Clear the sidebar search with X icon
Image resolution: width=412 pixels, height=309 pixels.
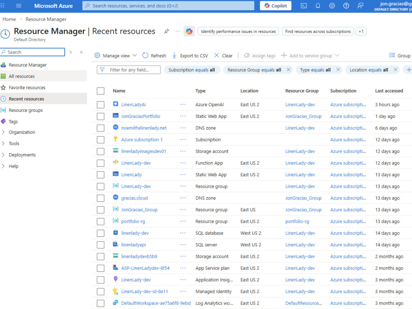point(71,52)
